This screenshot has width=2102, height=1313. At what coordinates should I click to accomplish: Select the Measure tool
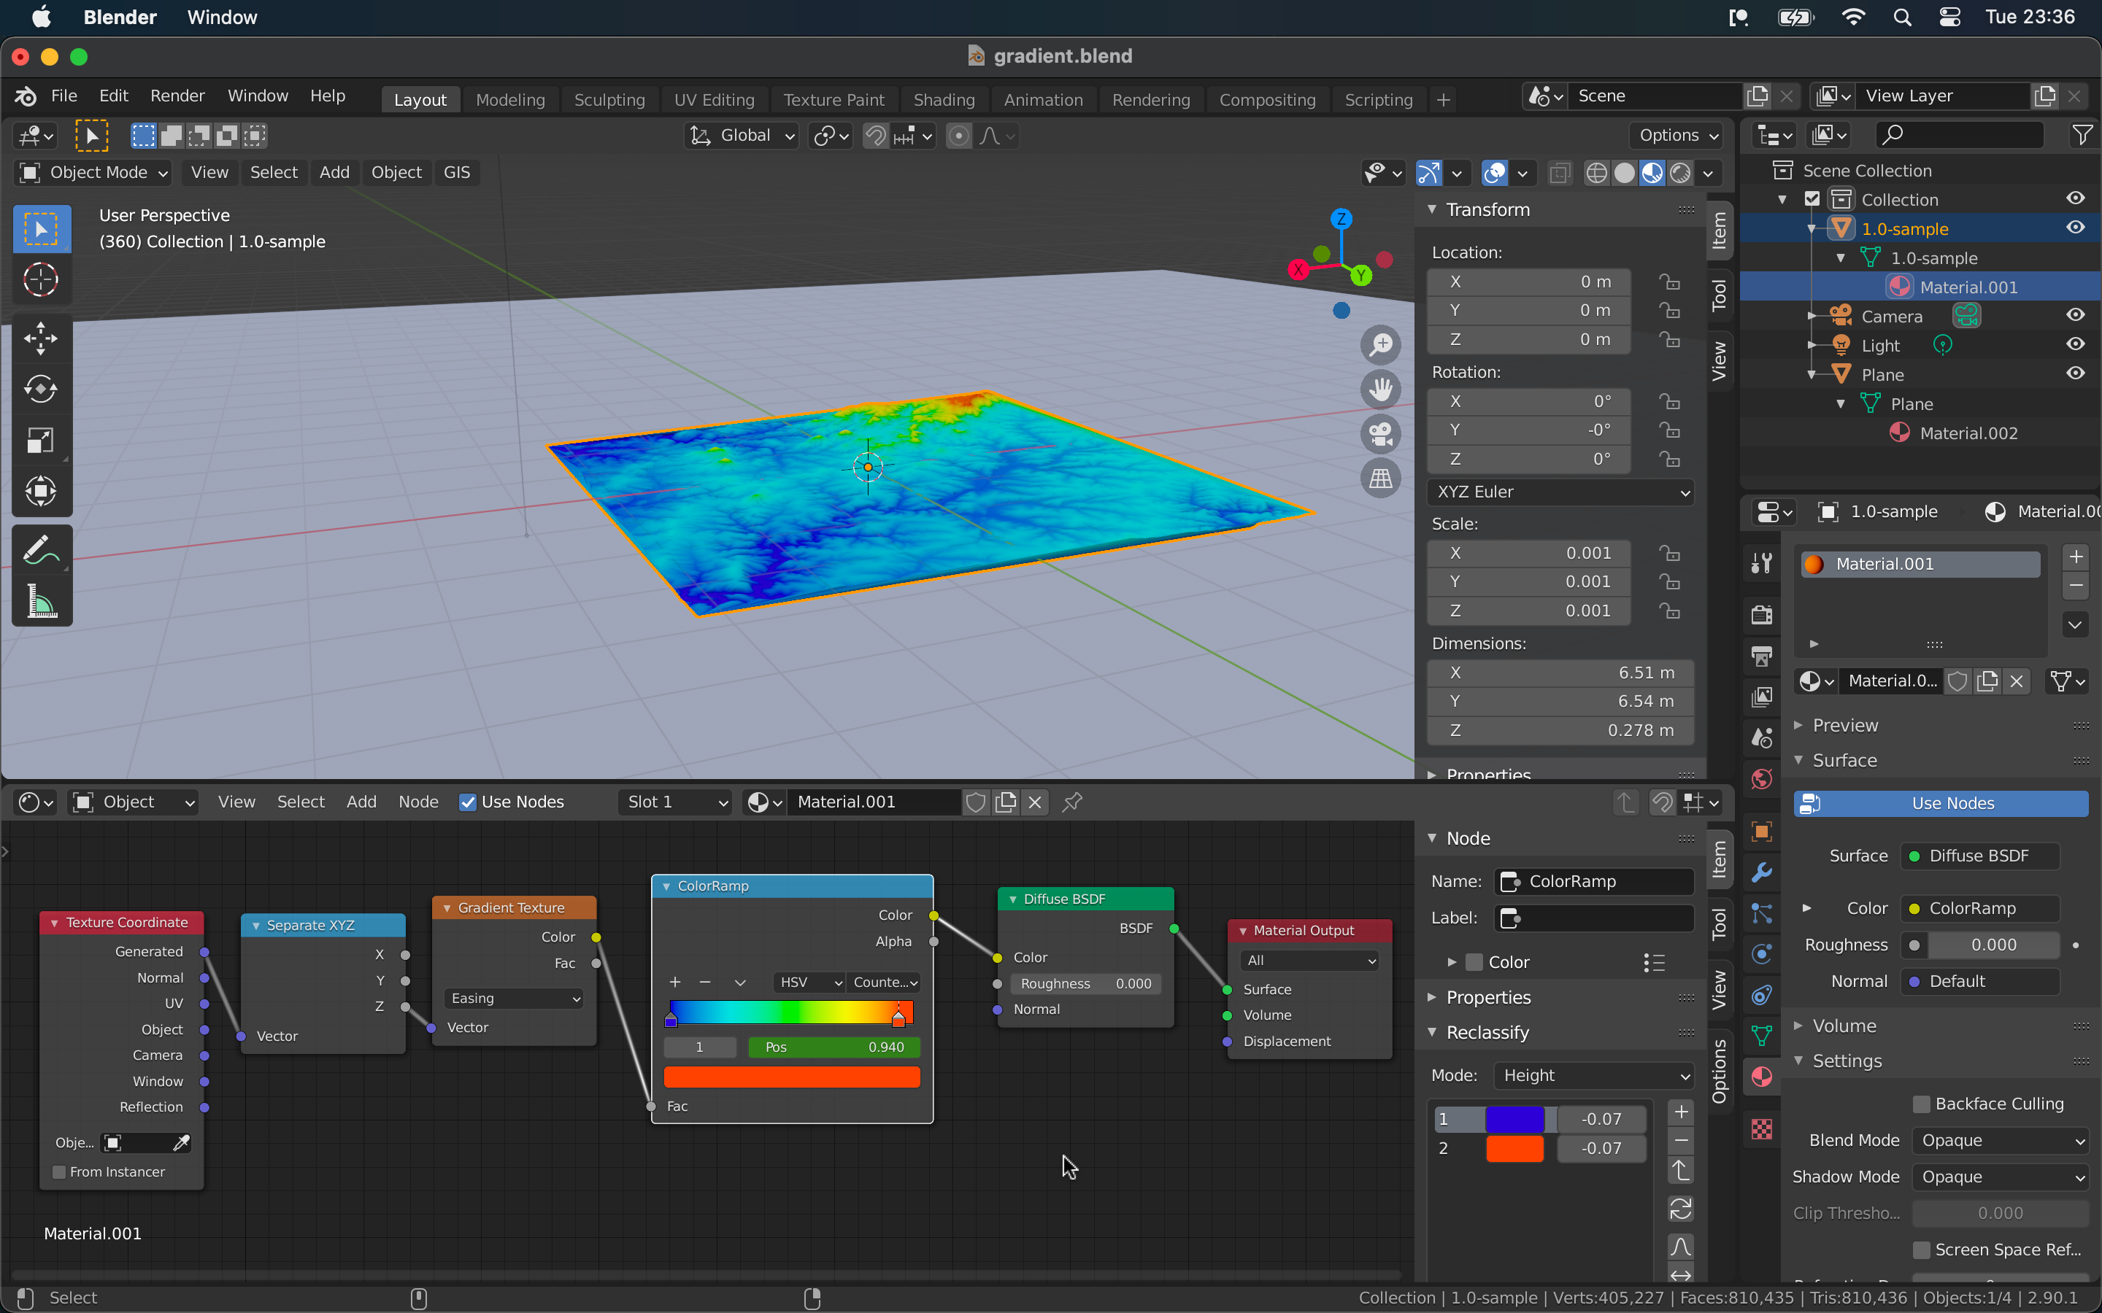(x=41, y=602)
